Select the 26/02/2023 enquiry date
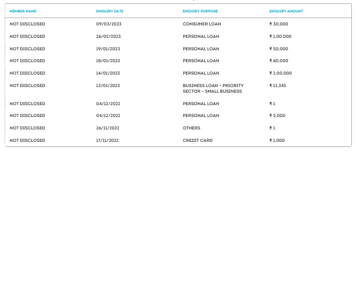 point(108,37)
